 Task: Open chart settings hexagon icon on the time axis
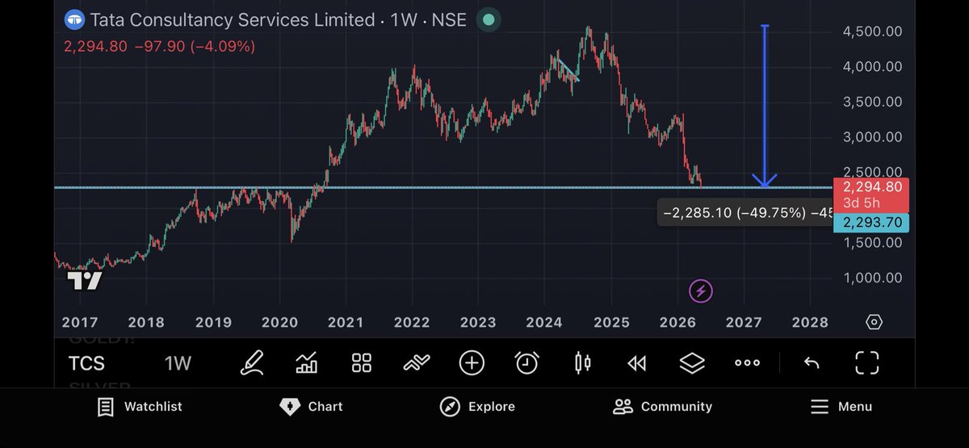pos(874,322)
